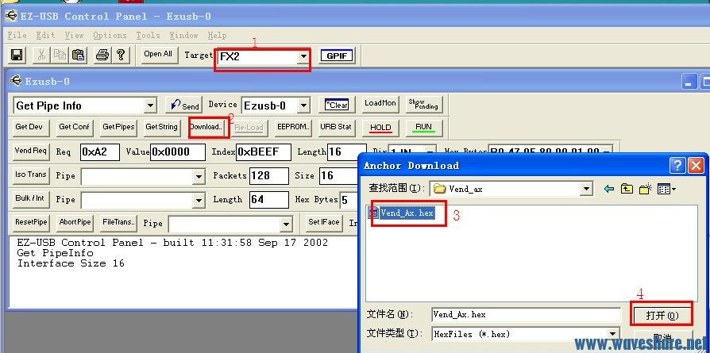Expand the Target FX2 dropdown

coord(303,57)
